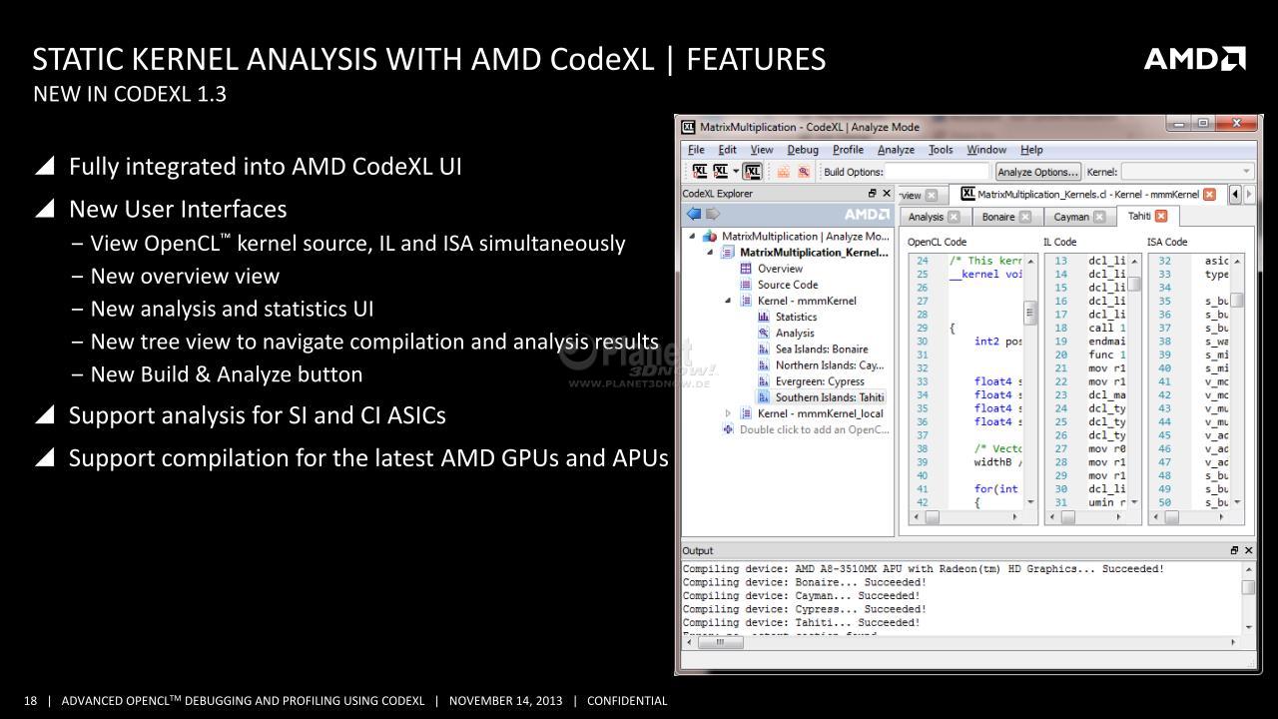Collapse the MatrixMultiplication_Kernel file node
This screenshot has height=719, width=1278.
(710, 253)
